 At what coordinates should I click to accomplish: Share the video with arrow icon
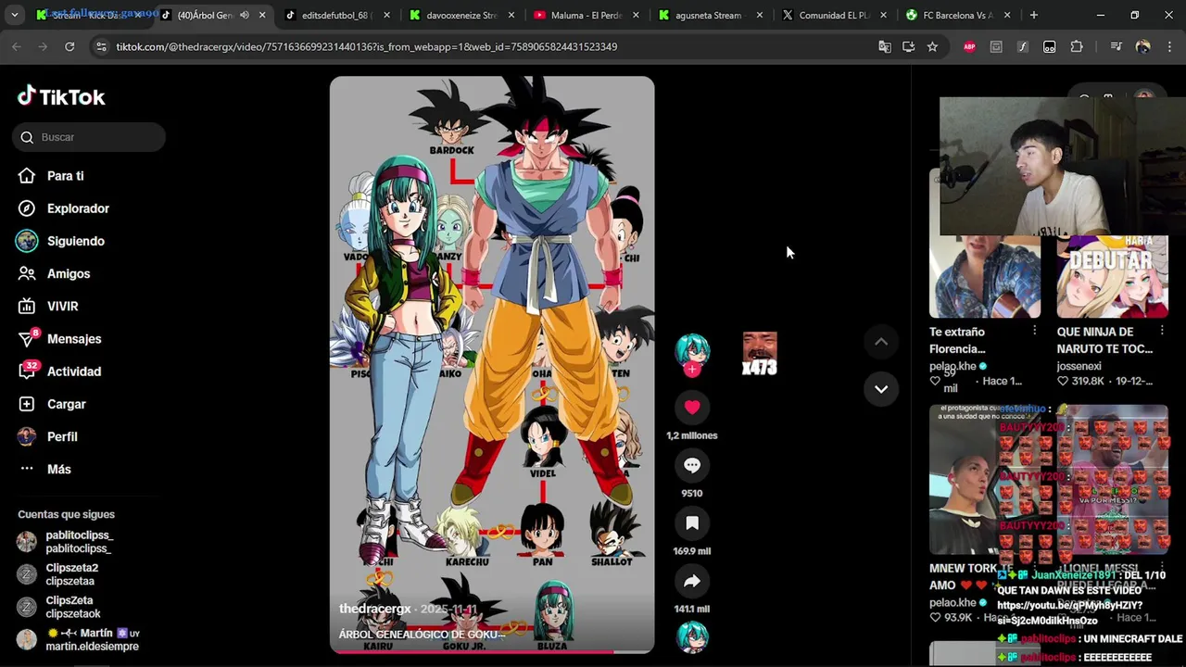[x=692, y=582]
